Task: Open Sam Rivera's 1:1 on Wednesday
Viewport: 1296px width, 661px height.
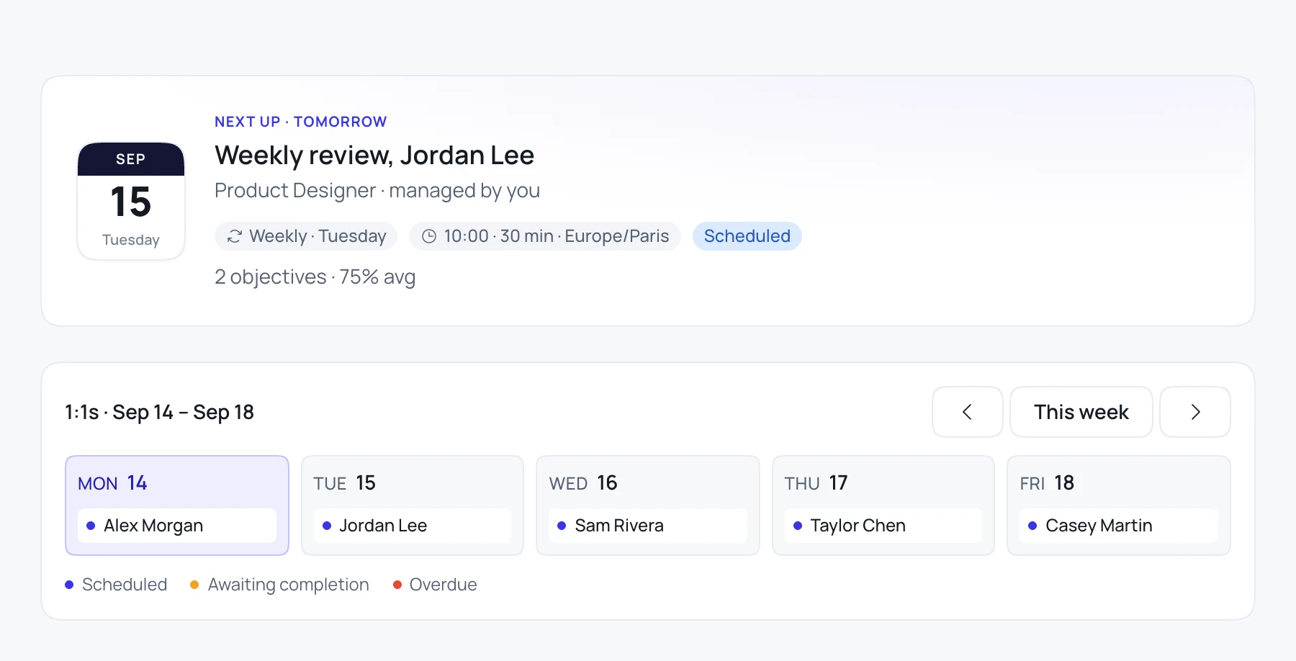Action: click(x=648, y=526)
